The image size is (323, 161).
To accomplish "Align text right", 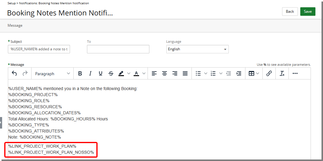I will point(175,73).
